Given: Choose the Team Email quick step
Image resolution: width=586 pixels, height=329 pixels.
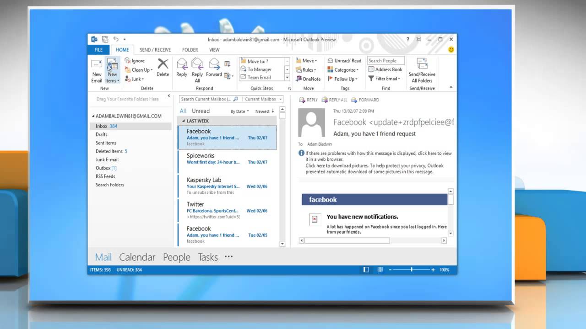Looking at the screenshot, I should pyautogui.click(x=261, y=78).
